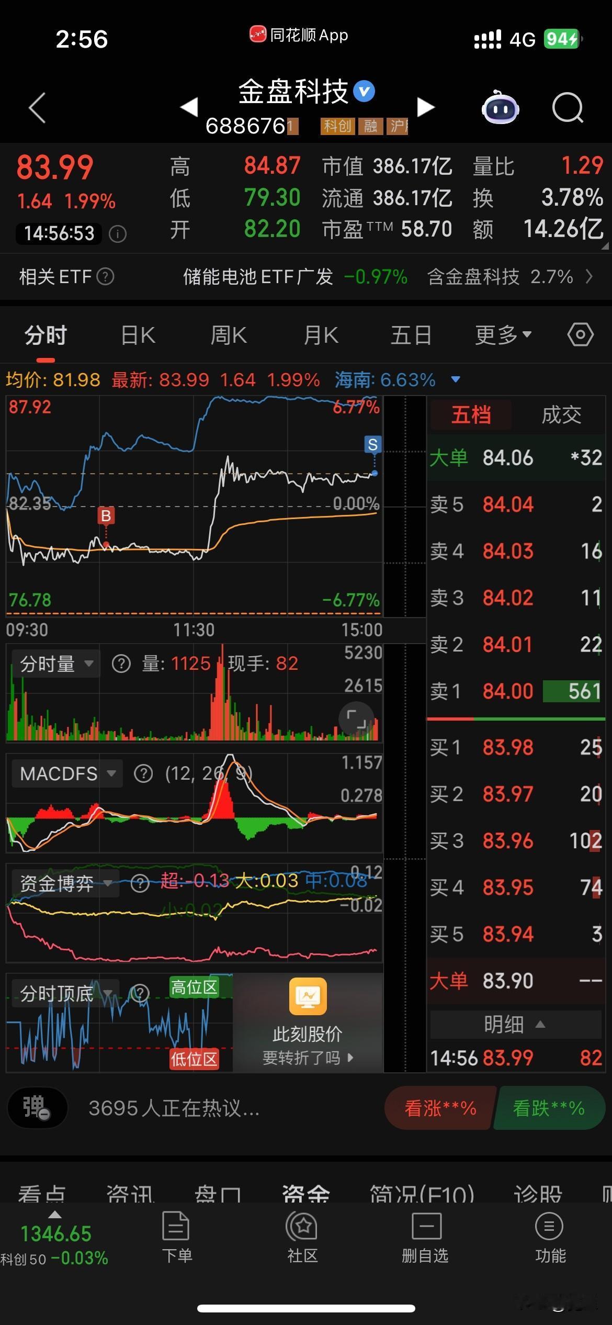612x1325 pixels.
Task: Switch to 周K tab
Action: click(229, 335)
